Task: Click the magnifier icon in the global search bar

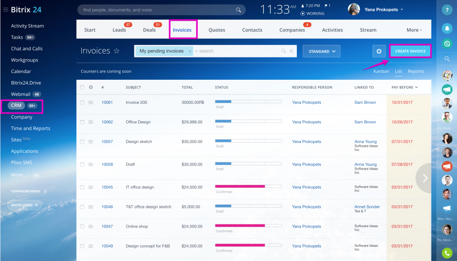Action: pyautogui.click(x=238, y=10)
